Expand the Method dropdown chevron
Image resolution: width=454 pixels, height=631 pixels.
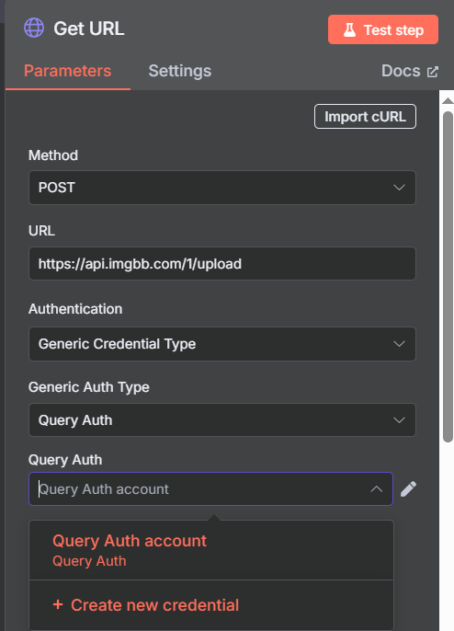[399, 188]
